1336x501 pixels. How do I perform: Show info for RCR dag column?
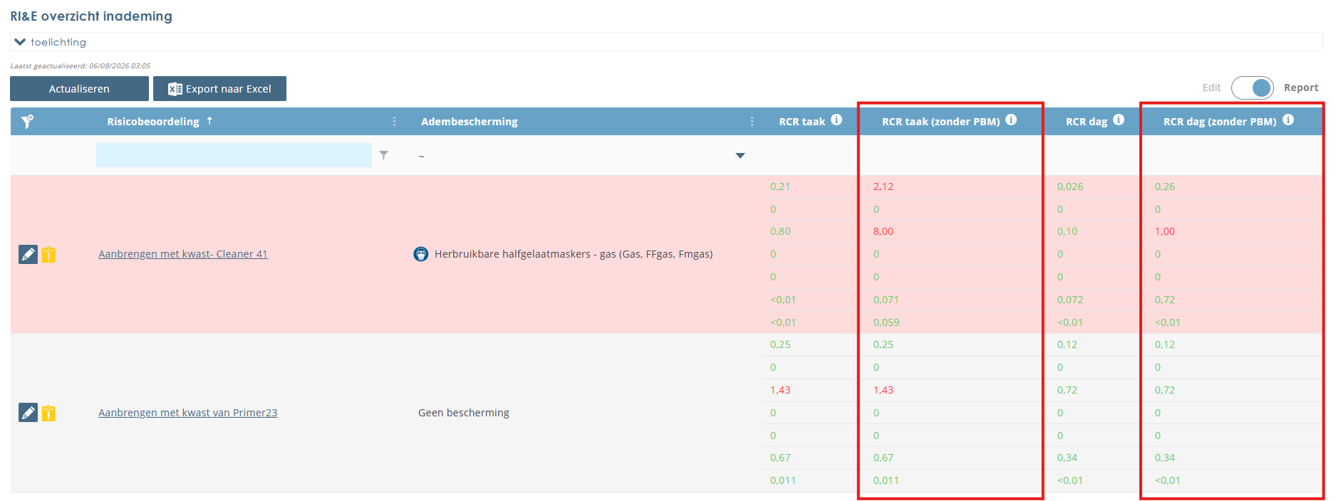point(1119,120)
